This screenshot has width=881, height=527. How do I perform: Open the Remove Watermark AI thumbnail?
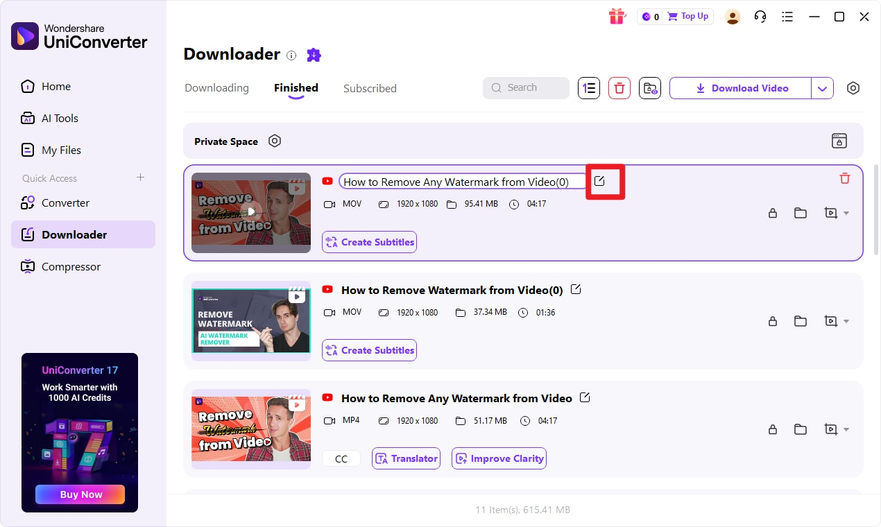[251, 320]
